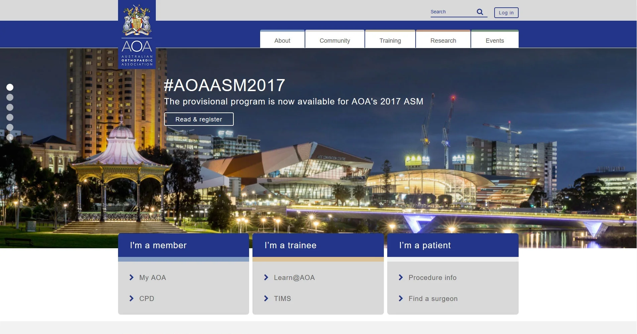Click the chevron beside My AOA
The width and height of the screenshot is (637, 334).
pyautogui.click(x=131, y=277)
